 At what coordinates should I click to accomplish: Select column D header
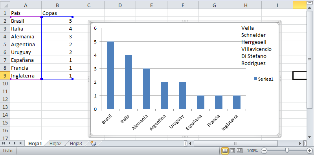pyautogui.click(x=120, y=5)
